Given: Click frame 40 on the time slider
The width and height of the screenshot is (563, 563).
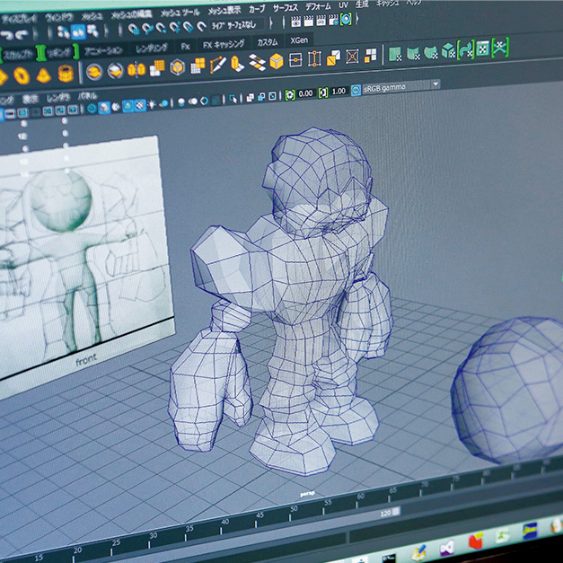Looking at the screenshot, I should click(224, 525).
